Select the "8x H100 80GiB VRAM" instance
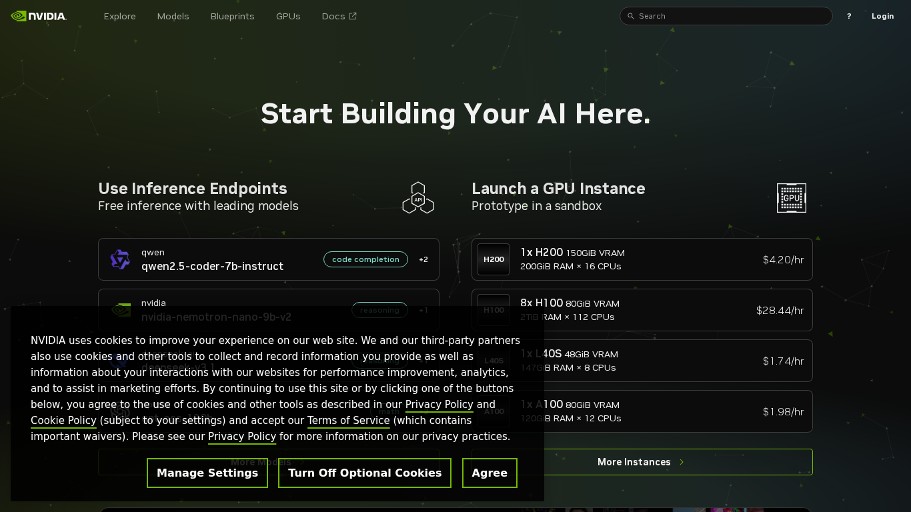Image resolution: width=911 pixels, height=512 pixels. pos(642,310)
